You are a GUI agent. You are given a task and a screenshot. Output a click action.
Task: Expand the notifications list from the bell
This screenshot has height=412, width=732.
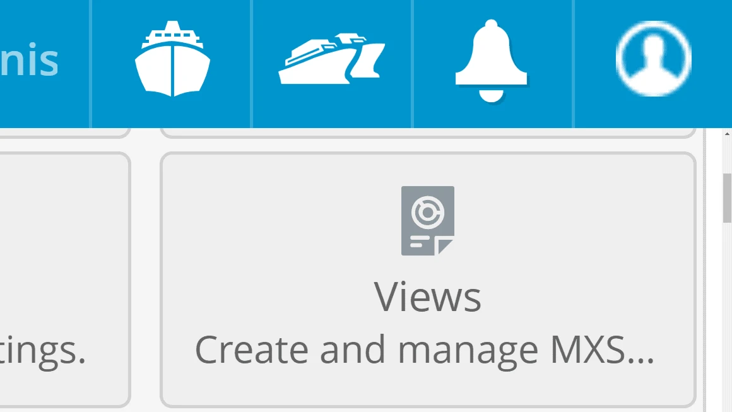pos(492,60)
